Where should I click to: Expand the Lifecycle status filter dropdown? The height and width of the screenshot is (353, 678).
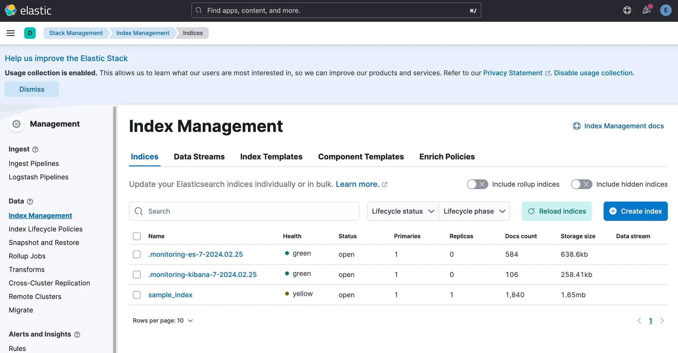click(x=403, y=211)
